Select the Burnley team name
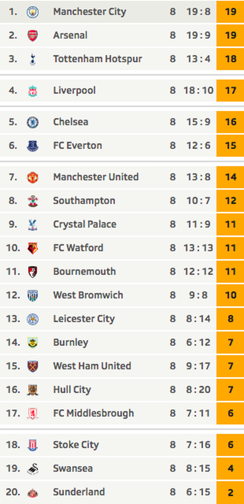The image size is (244, 504). pos(70,343)
